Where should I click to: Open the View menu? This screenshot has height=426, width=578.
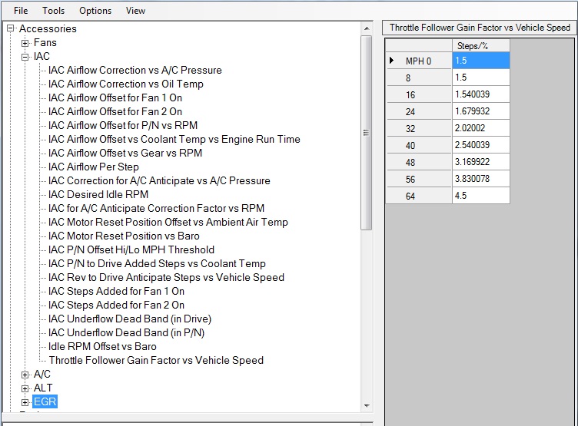coord(135,11)
